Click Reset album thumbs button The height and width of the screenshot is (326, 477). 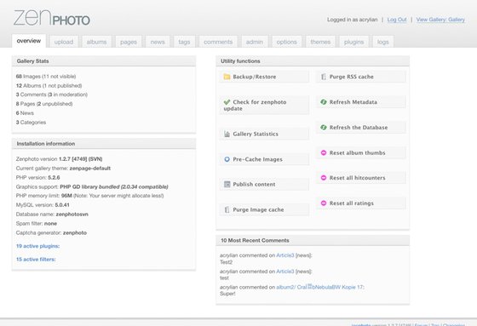tap(361, 152)
